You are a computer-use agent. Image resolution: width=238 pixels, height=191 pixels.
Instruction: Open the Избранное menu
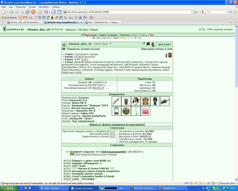point(21,7)
